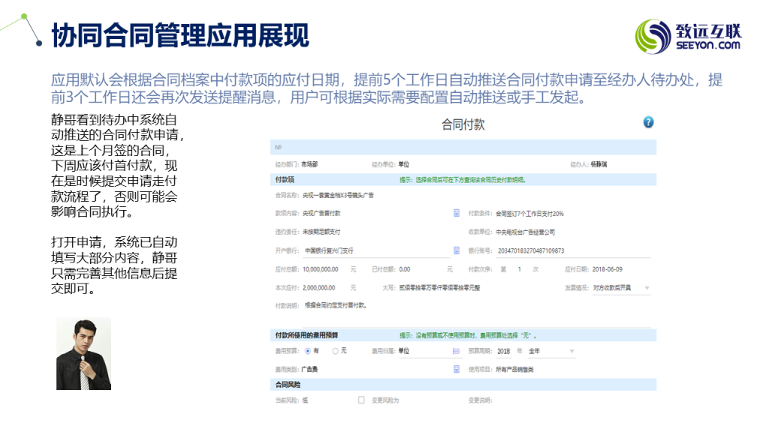This screenshot has height=432, width=769.
Task: Click the 合同风险 section header
Action: coord(288,385)
